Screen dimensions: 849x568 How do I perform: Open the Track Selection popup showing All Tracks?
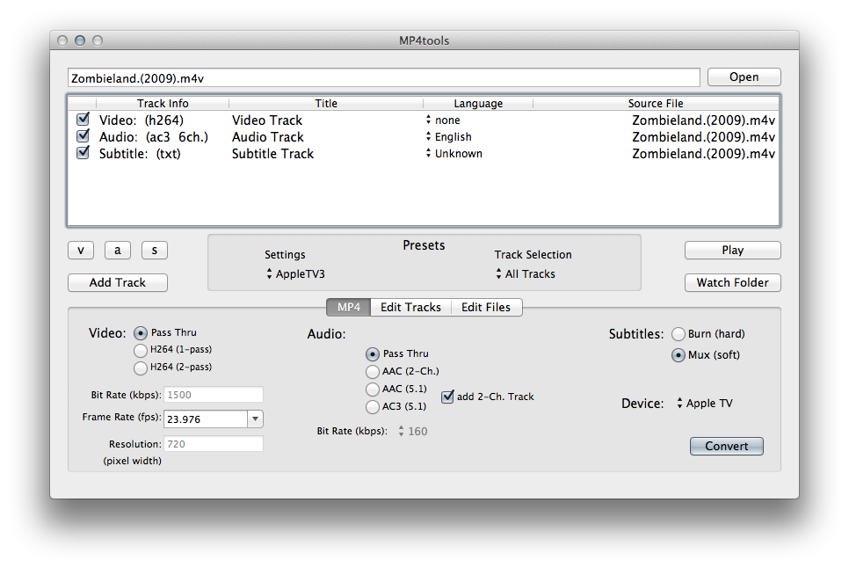526,274
